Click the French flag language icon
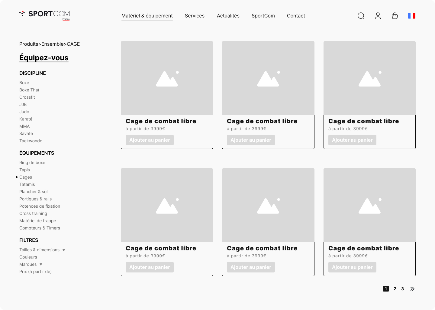 point(412,16)
